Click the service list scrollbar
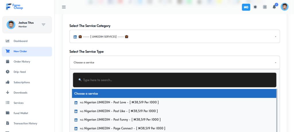 click(x=277, y=111)
